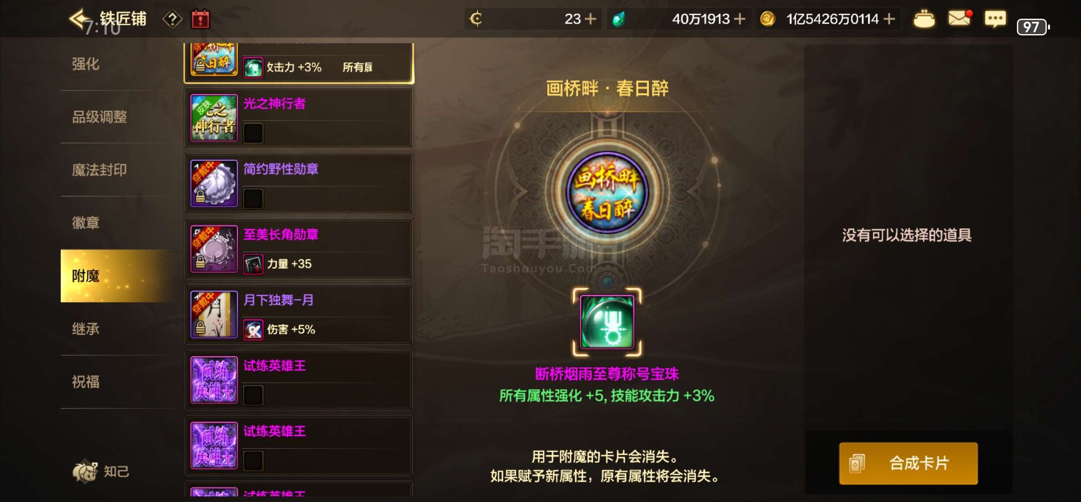Select the green 断桥烟雨 orb slot
The image size is (1081, 502).
coord(607,321)
